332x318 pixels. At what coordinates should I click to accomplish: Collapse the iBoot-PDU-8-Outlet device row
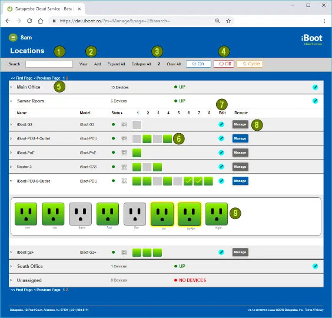pyautogui.click(x=11, y=181)
